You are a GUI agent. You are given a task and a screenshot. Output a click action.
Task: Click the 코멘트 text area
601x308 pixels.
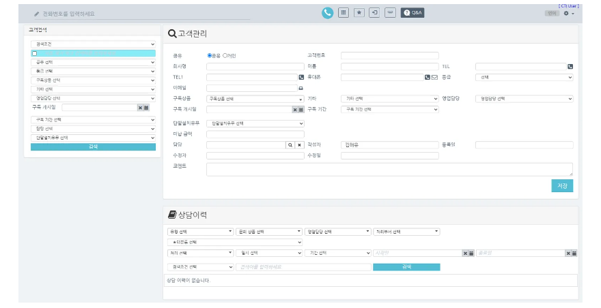coord(389,169)
